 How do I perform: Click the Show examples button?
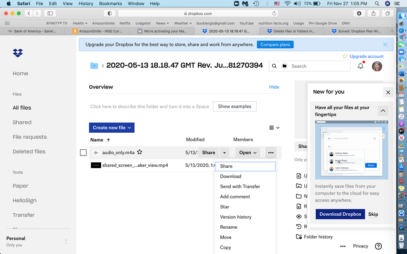234,106
